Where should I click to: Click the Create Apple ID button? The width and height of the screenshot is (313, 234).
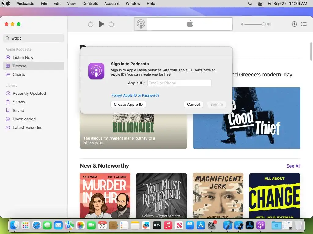[128, 105]
